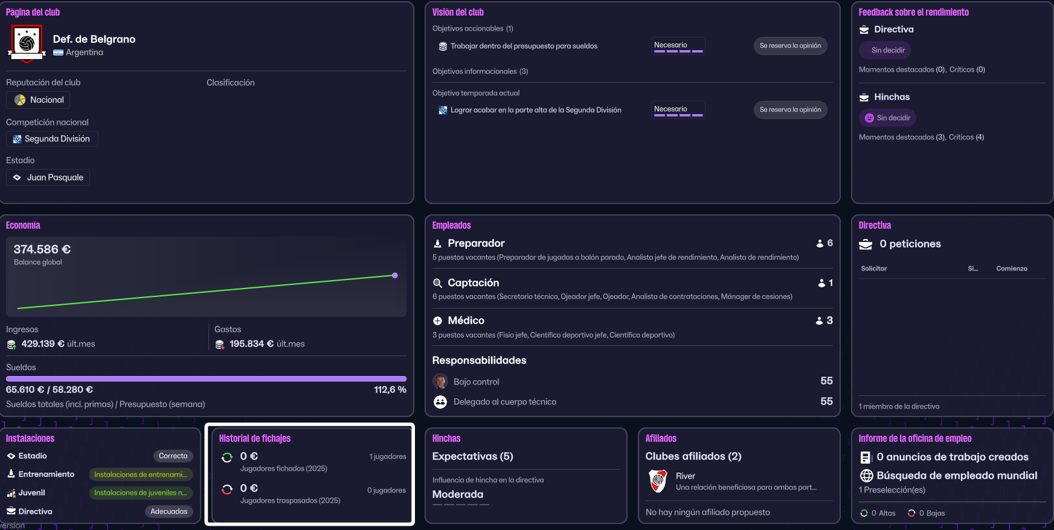Open the 'Afiliados' panel title

[x=661, y=438]
